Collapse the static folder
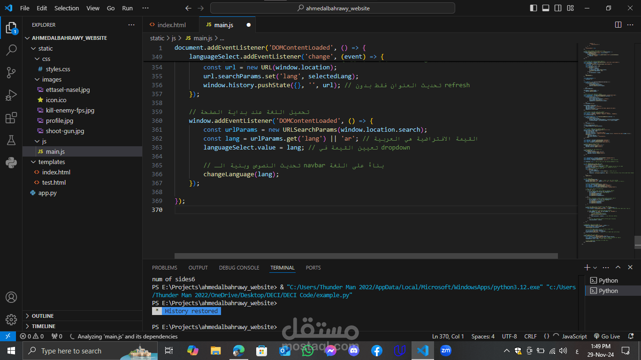 pyautogui.click(x=45, y=48)
